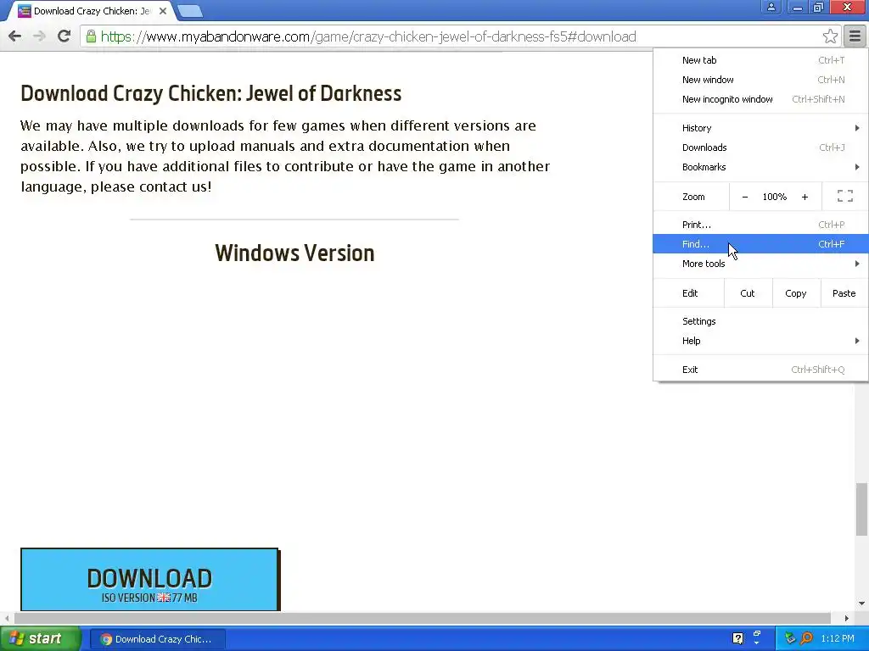Image resolution: width=869 pixels, height=651 pixels.
Task: Click the magnifier icon in system tray
Action: (806, 638)
